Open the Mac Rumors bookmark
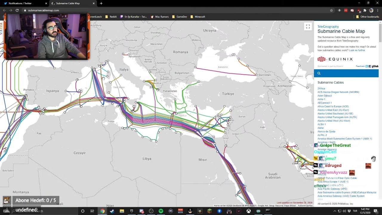 160,17
